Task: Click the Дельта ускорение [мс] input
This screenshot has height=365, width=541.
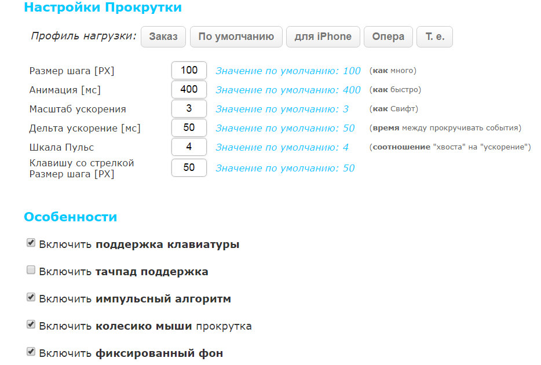Action: click(x=189, y=128)
